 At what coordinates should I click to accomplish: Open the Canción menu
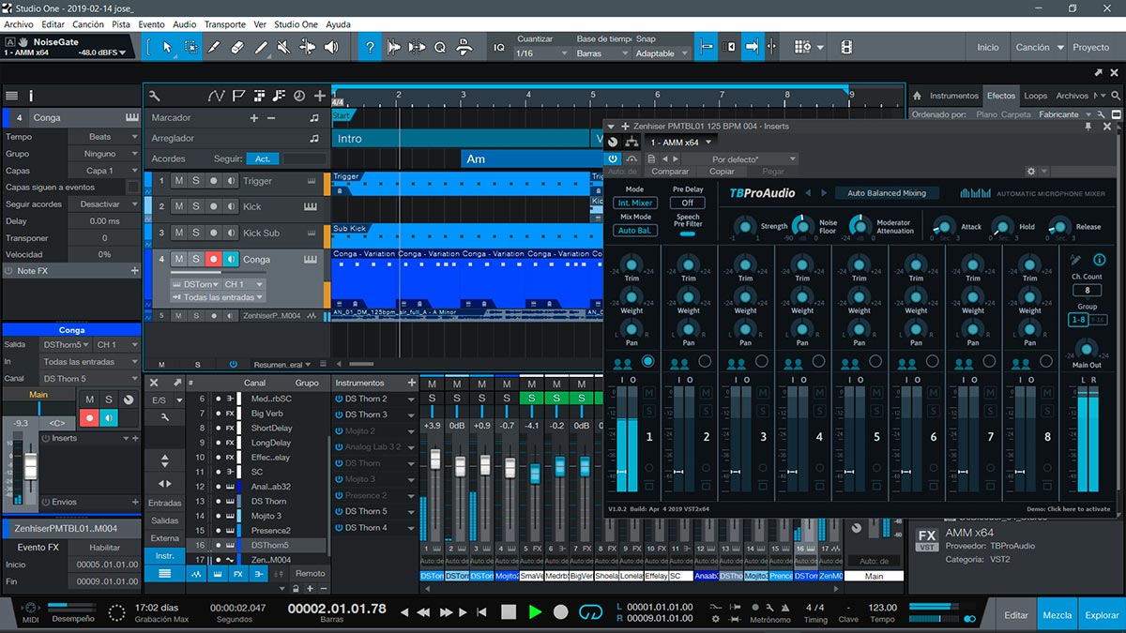click(x=88, y=24)
